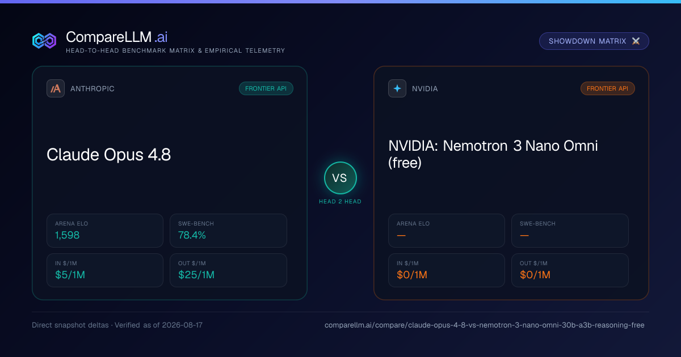Open the Showdown Matrix pill button
This screenshot has width=681, height=357.
click(x=594, y=41)
